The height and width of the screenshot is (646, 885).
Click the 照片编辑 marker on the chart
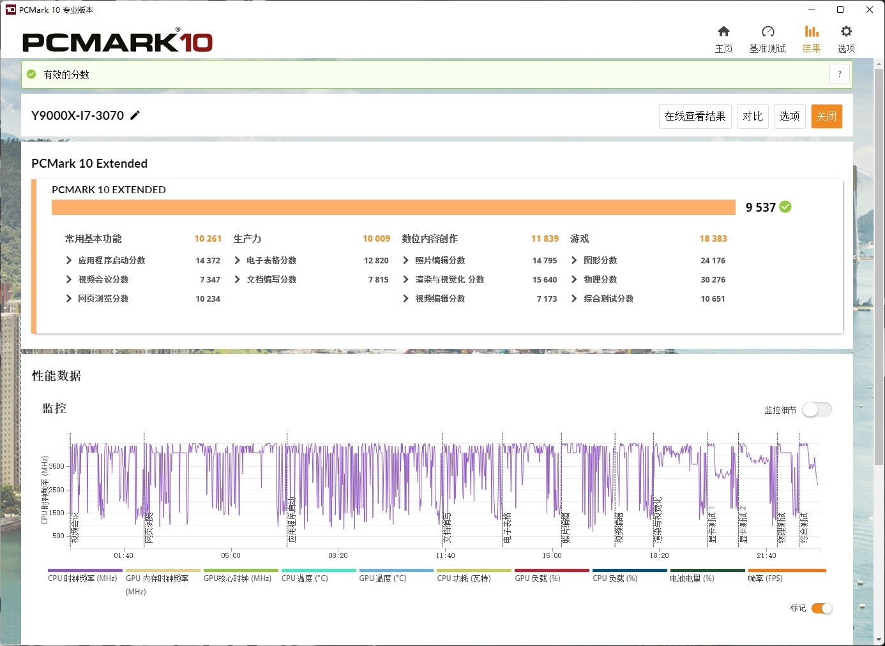566,527
